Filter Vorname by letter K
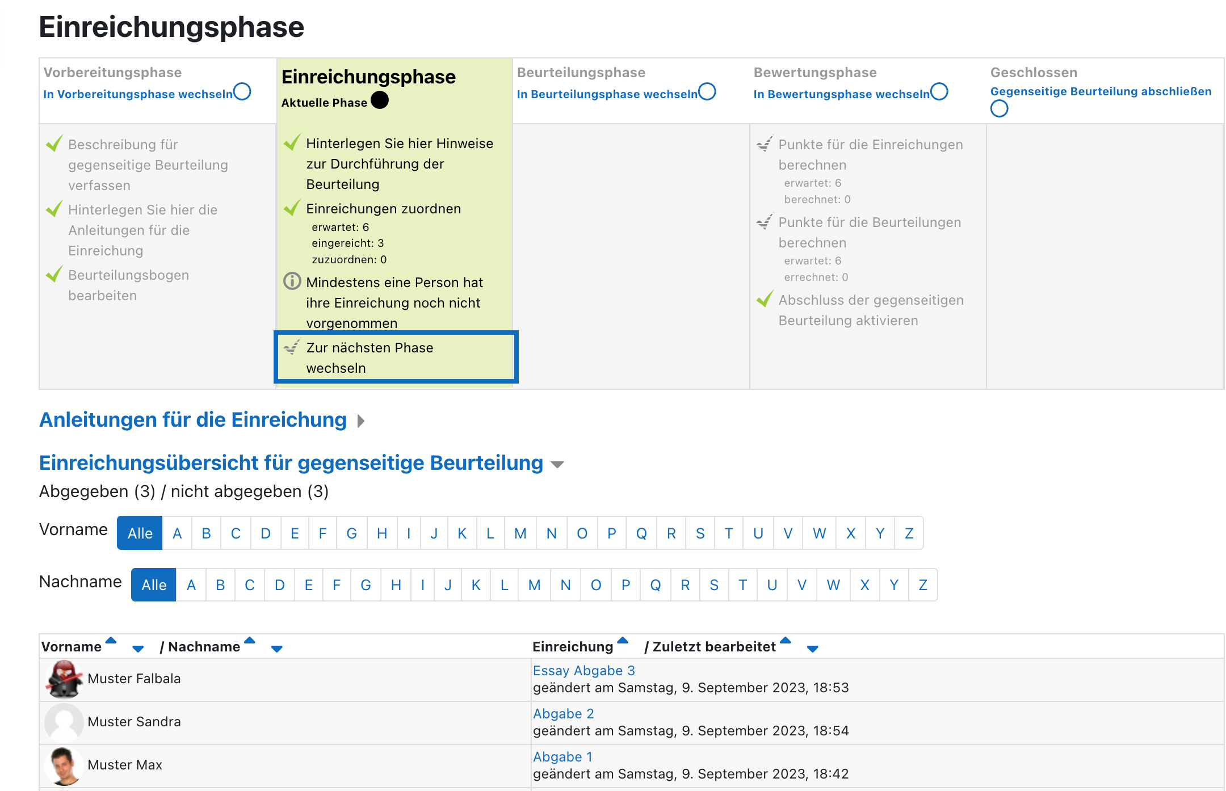Image resolution: width=1226 pixels, height=791 pixels. pos(462,533)
